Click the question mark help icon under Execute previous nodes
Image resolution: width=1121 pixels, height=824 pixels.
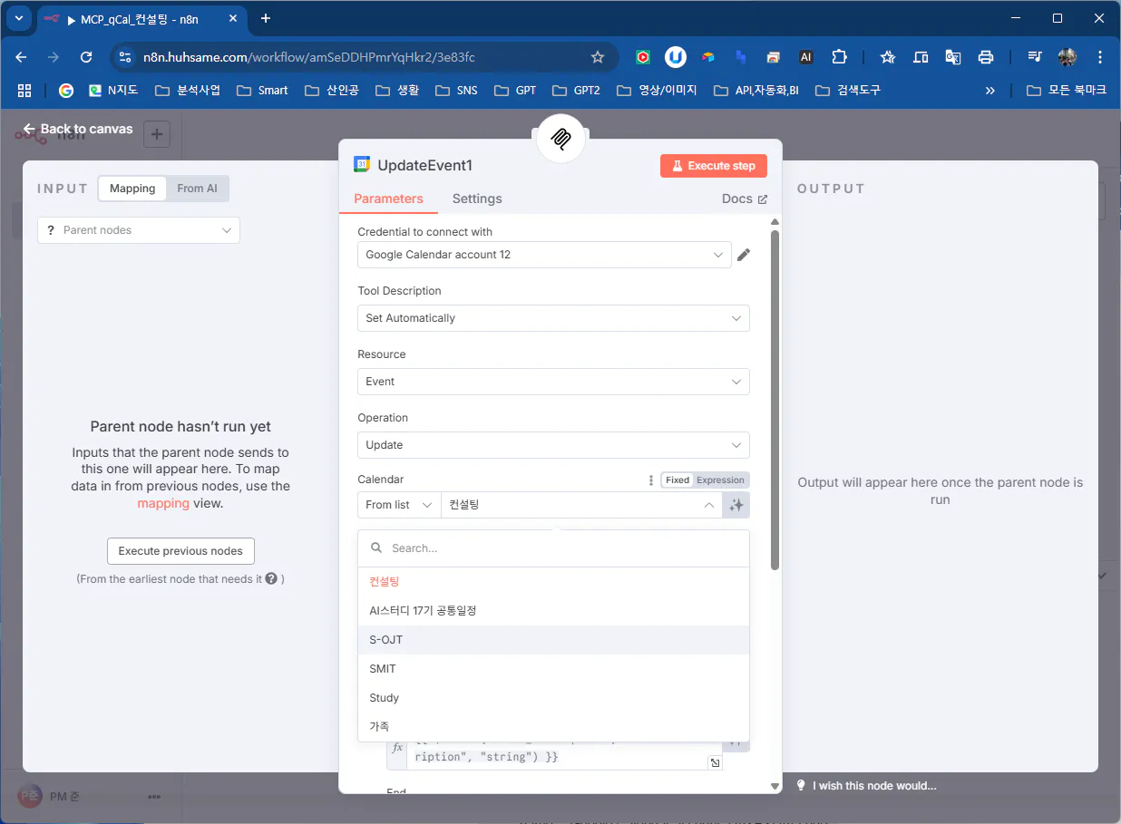click(x=271, y=578)
